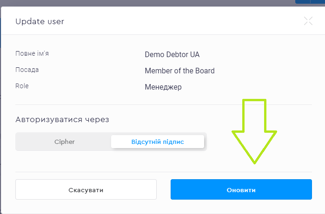Click the Update user dialog title
Image resolution: width=325 pixels, height=214 pixels.
[x=40, y=21]
